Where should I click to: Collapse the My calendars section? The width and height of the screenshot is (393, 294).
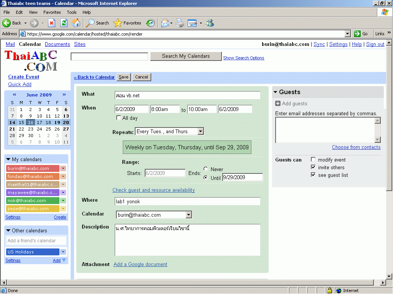8,159
